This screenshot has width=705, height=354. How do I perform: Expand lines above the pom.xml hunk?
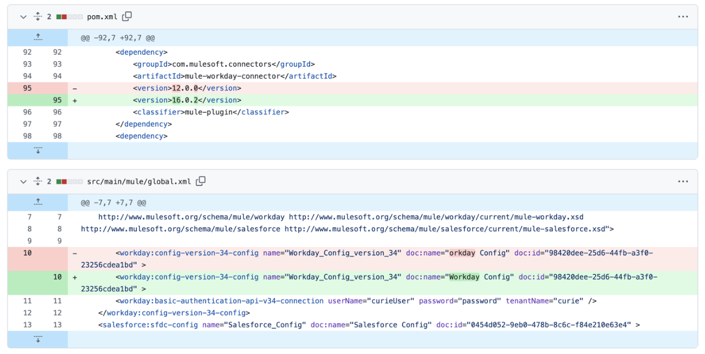click(x=38, y=38)
